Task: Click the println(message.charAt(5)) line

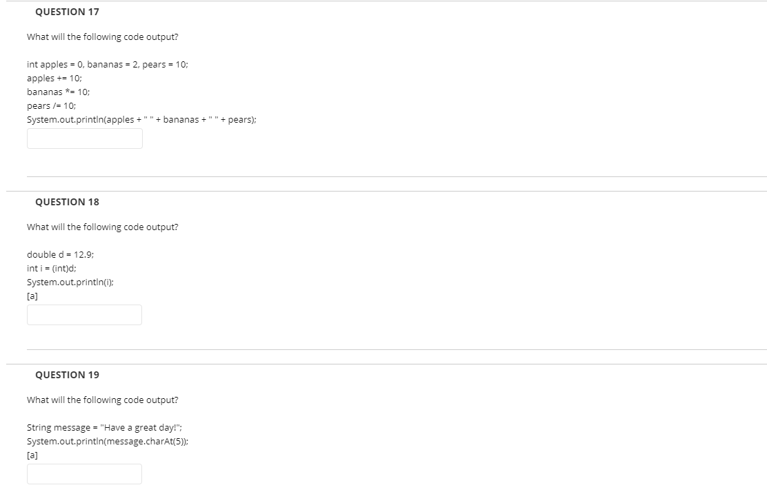Action: pyautogui.click(x=108, y=441)
